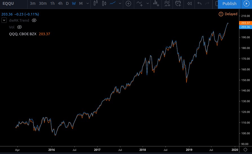This screenshot has height=154, width=252.
Task: Open the indicators icon
Action: click(x=139, y=4)
